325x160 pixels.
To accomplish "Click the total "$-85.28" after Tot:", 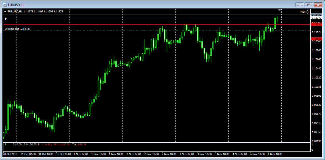I will point(82,145).
